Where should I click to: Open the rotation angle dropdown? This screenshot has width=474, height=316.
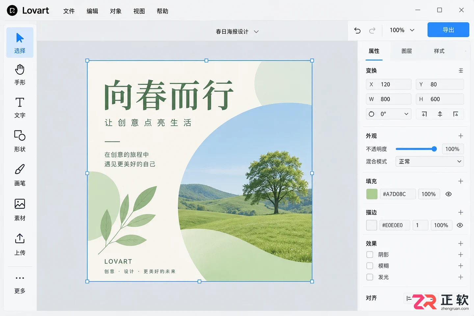[389, 114]
